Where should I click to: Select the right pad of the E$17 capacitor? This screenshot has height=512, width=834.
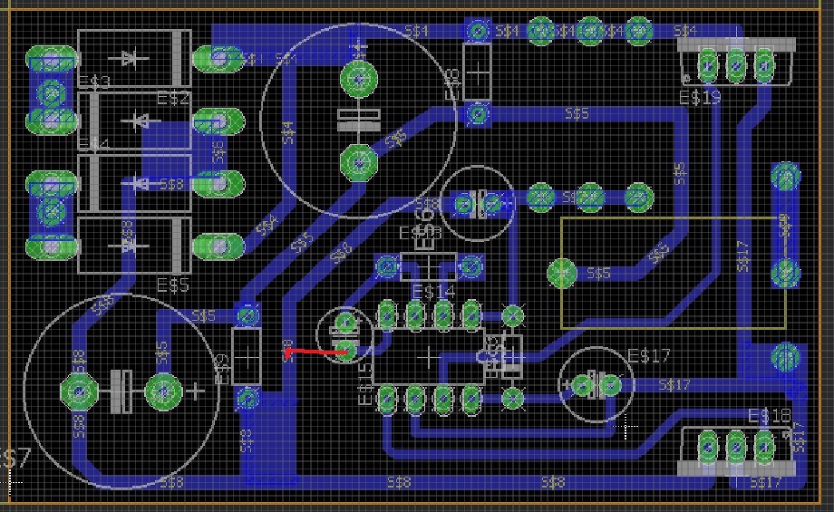[x=610, y=384]
